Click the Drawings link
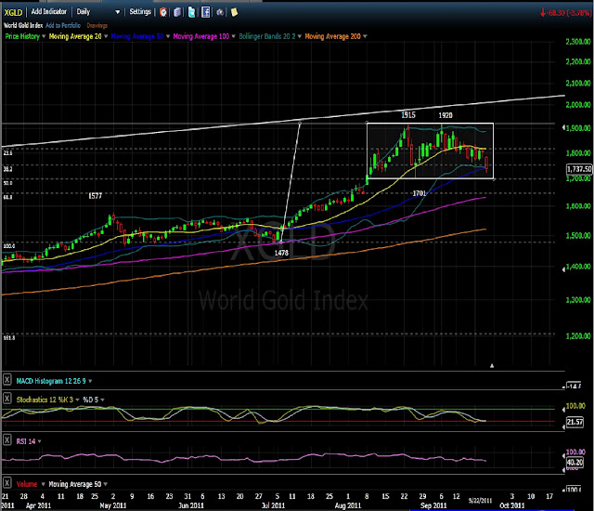594x511 pixels. tap(97, 25)
